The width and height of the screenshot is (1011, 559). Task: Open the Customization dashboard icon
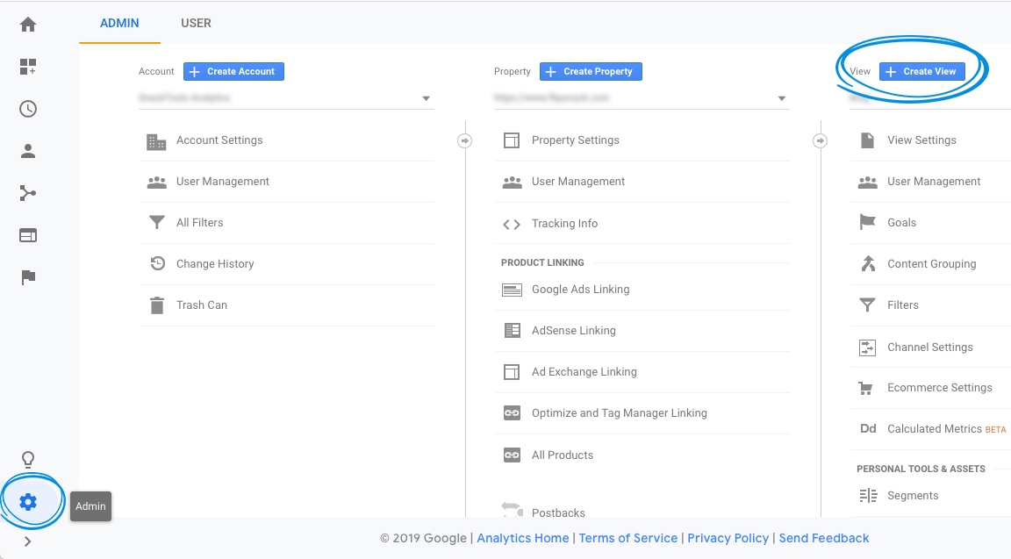coord(28,67)
